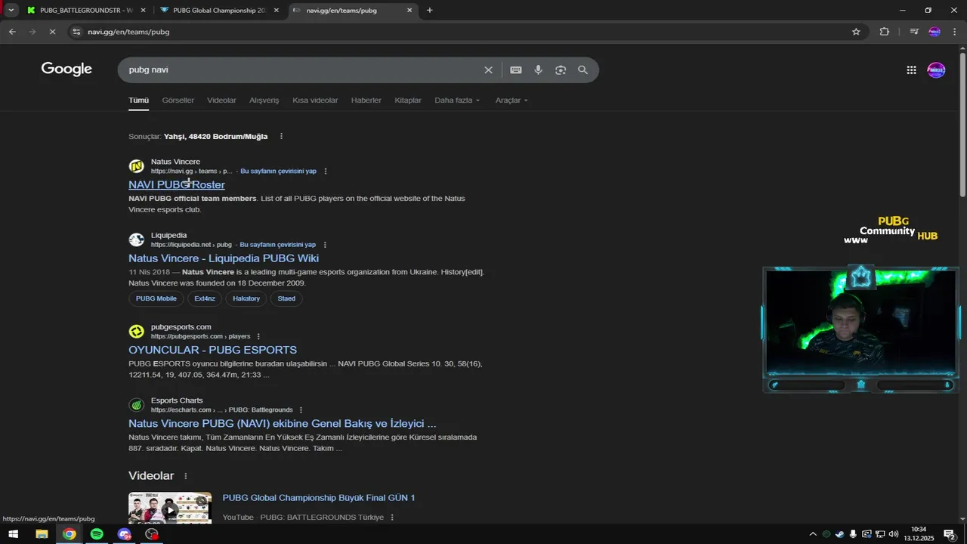Clear the Google search box with the X icon
The width and height of the screenshot is (967, 544).
point(488,70)
